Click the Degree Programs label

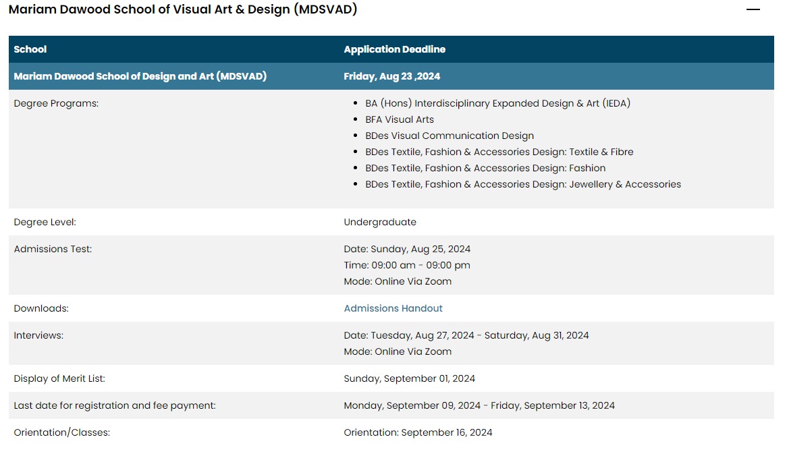click(56, 103)
